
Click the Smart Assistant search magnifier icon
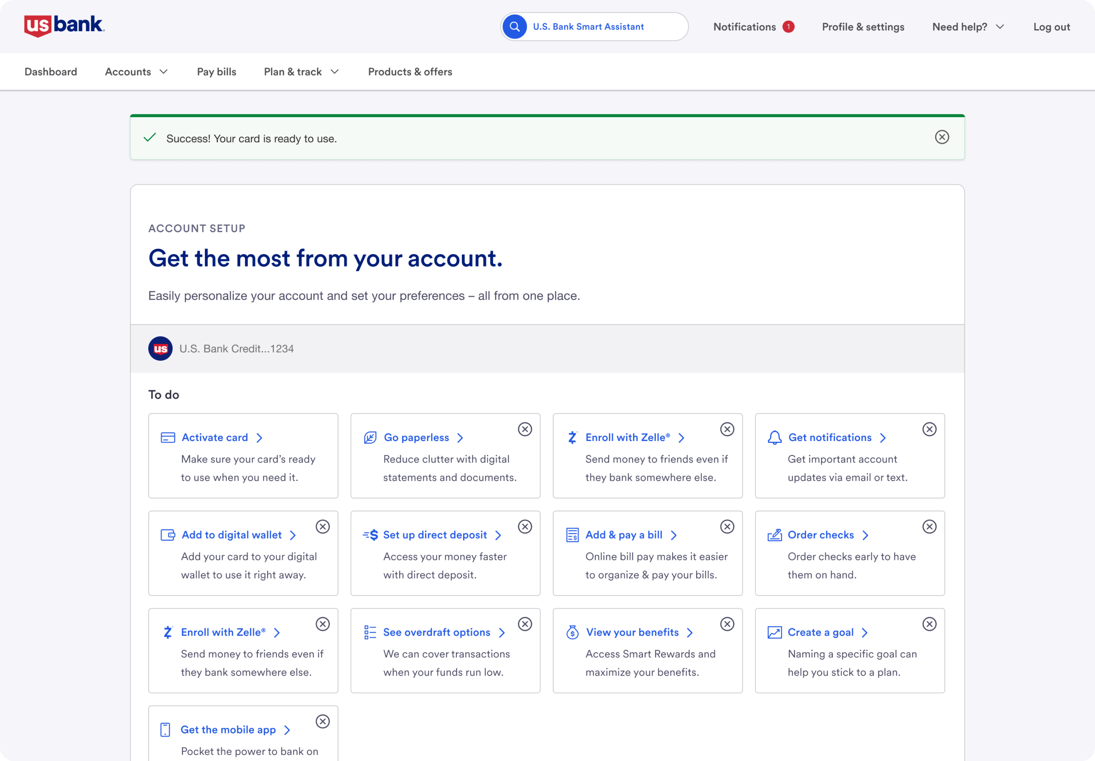tap(515, 27)
